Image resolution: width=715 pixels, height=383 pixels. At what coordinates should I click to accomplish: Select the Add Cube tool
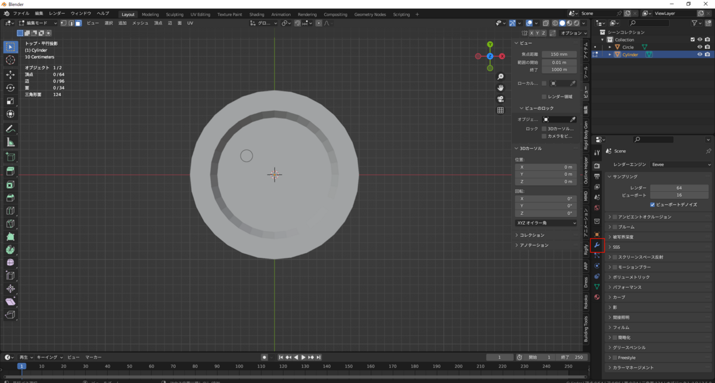click(x=10, y=157)
